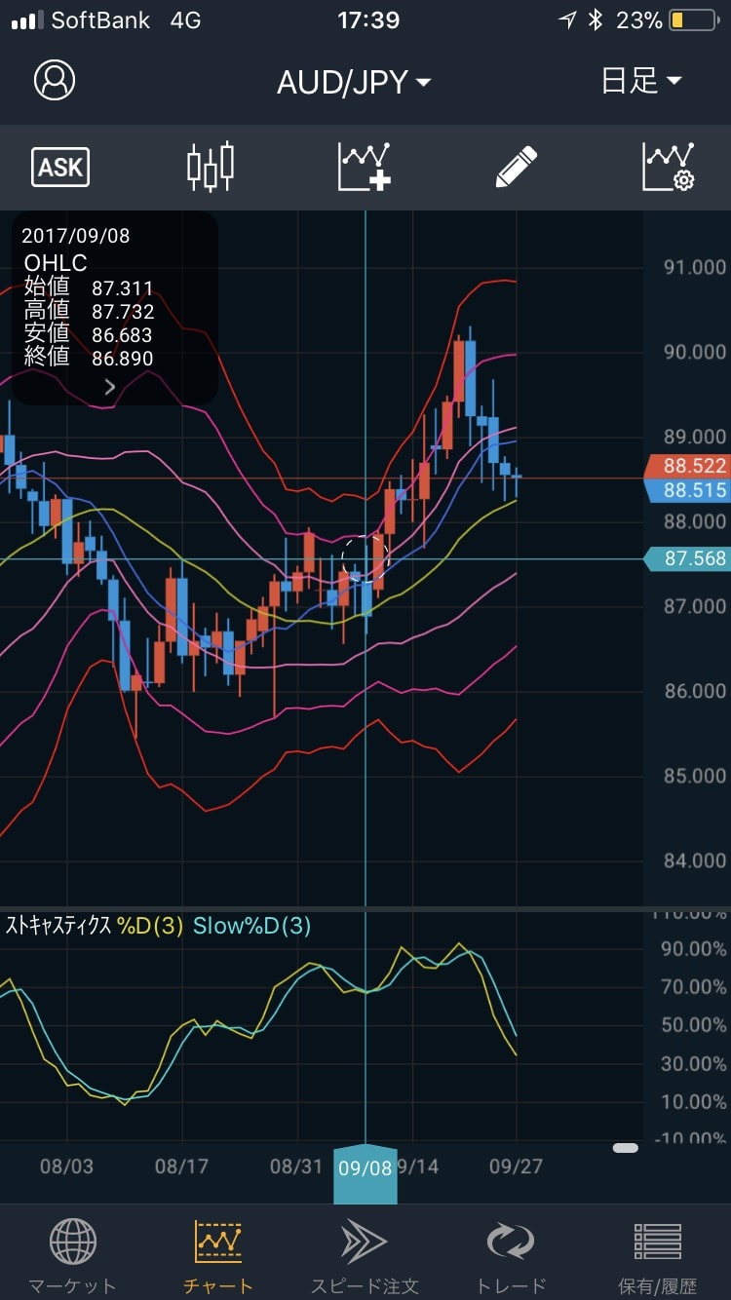Image resolution: width=731 pixels, height=1300 pixels.
Task: Tap the Slow%D(3) legend label
Action: (x=251, y=926)
